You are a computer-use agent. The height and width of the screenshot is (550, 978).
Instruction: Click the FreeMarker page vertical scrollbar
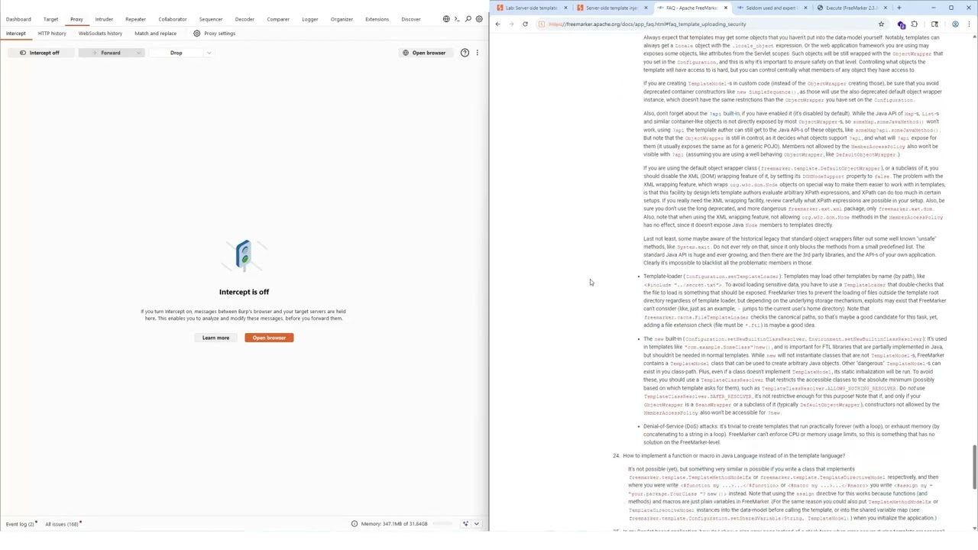click(x=974, y=466)
